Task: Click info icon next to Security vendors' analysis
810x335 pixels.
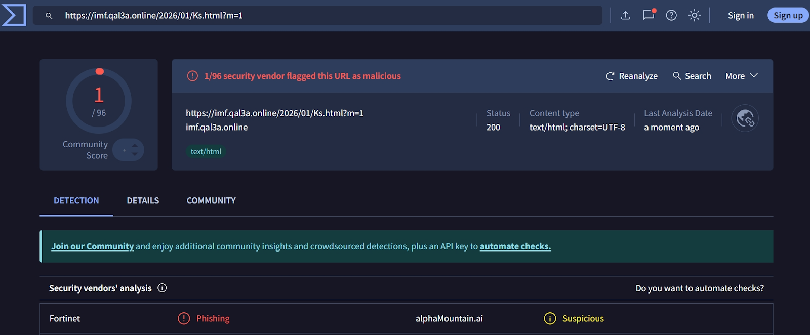Action: (x=162, y=288)
